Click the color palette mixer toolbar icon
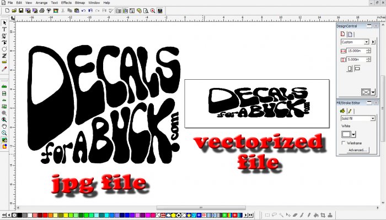 139,10
